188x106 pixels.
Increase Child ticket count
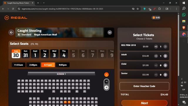pyautogui.click(x=165, y=65)
